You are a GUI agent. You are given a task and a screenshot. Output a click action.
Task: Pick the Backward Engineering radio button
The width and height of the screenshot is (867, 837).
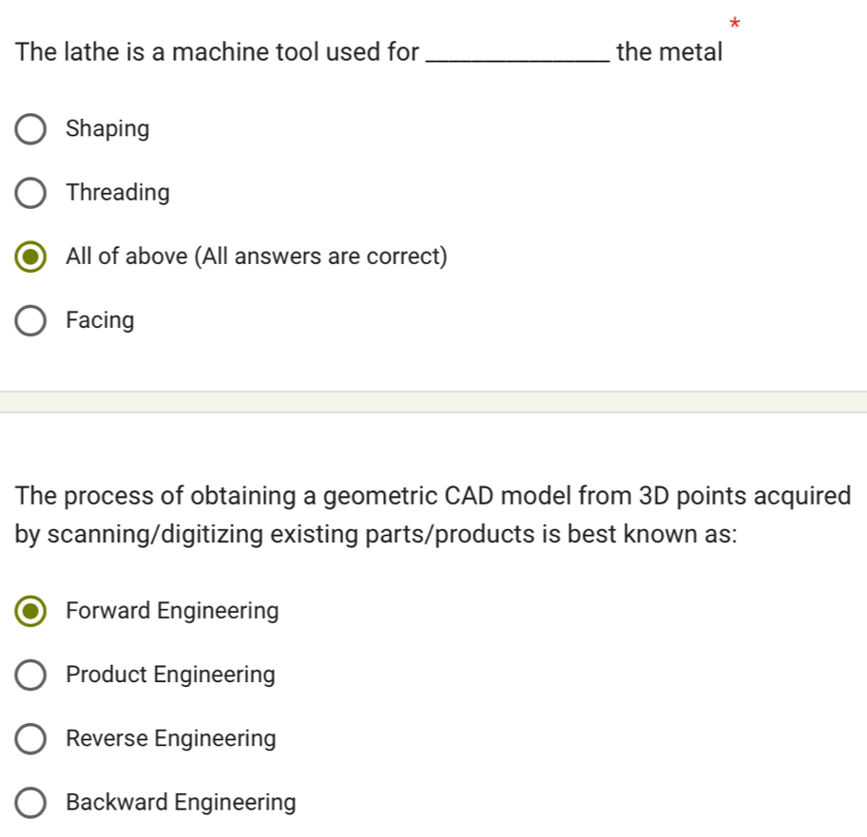[x=31, y=804]
